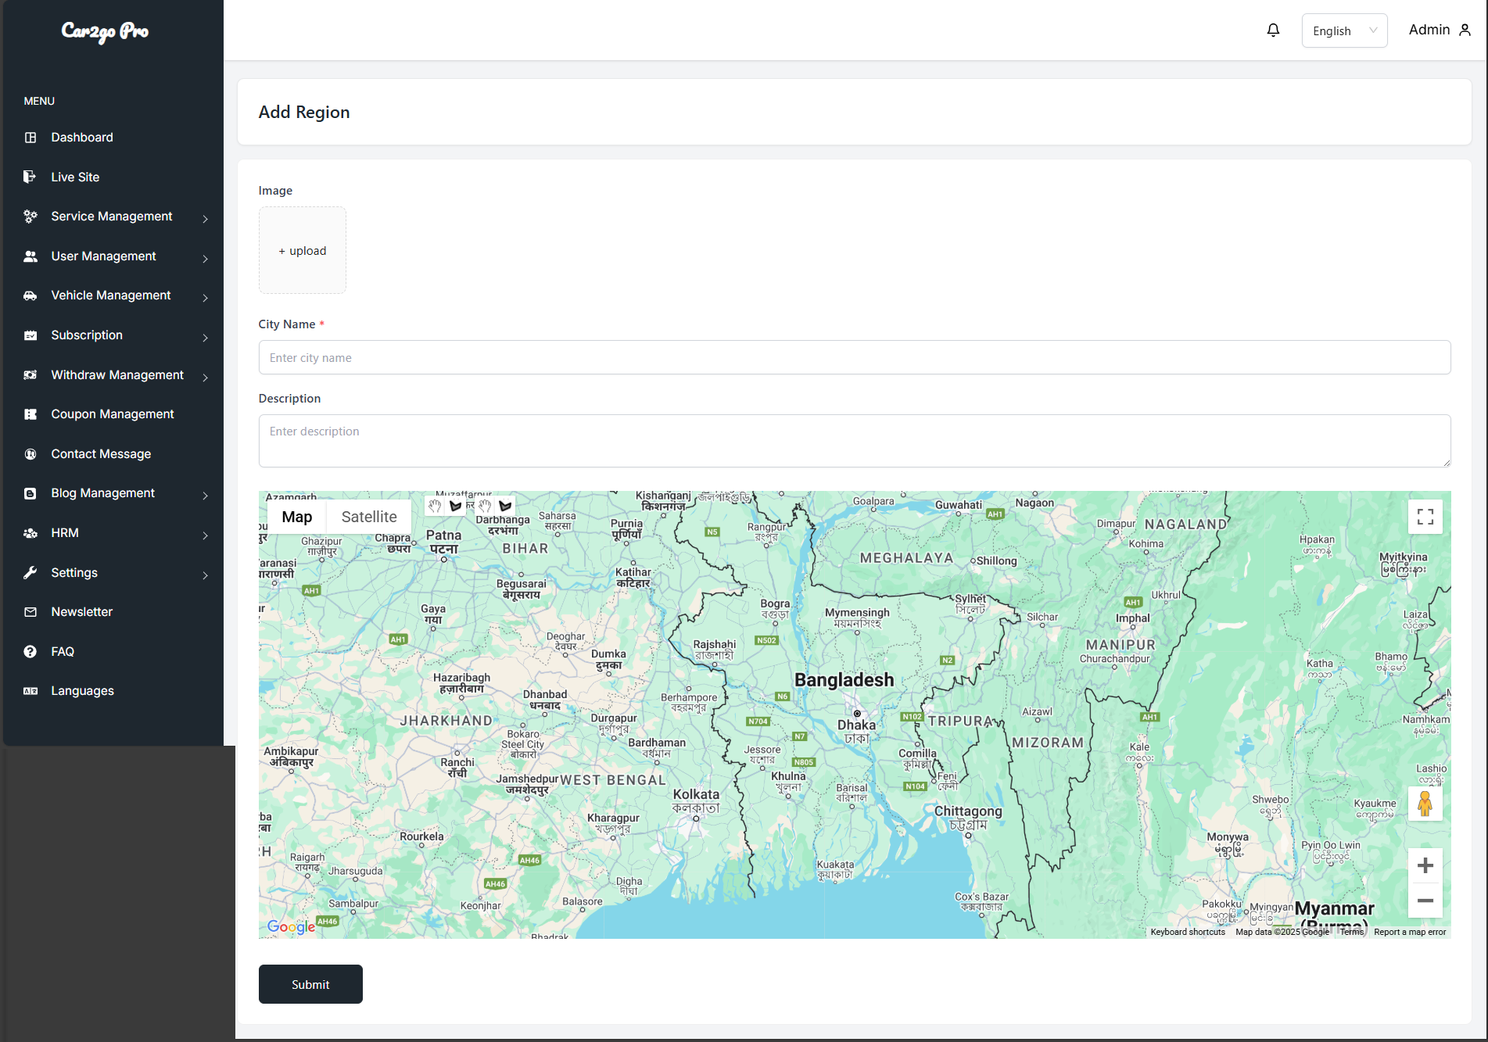Select the rightmost polygon draw tool on map

tap(505, 506)
